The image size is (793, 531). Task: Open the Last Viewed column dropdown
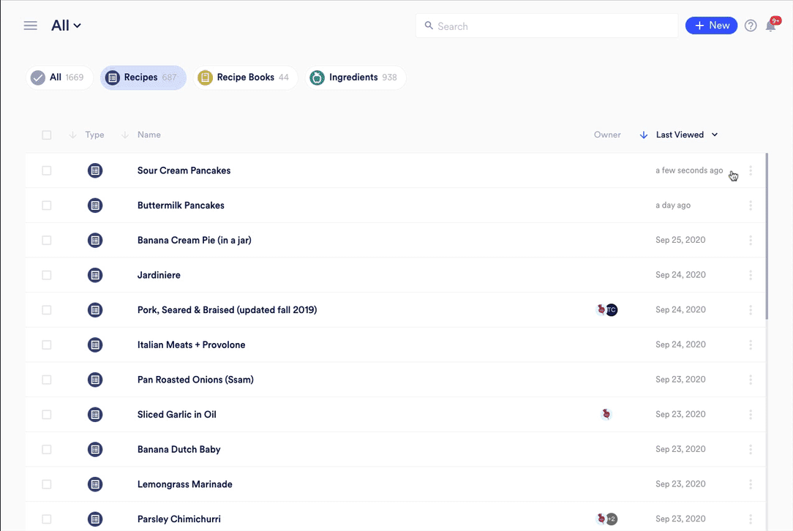coord(714,135)
